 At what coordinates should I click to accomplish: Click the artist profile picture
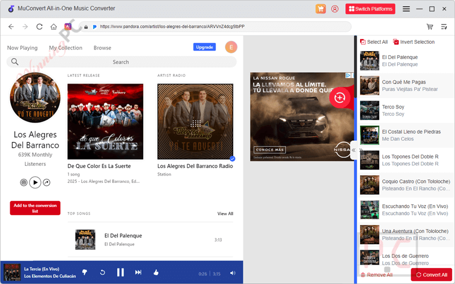pos(35,98)
